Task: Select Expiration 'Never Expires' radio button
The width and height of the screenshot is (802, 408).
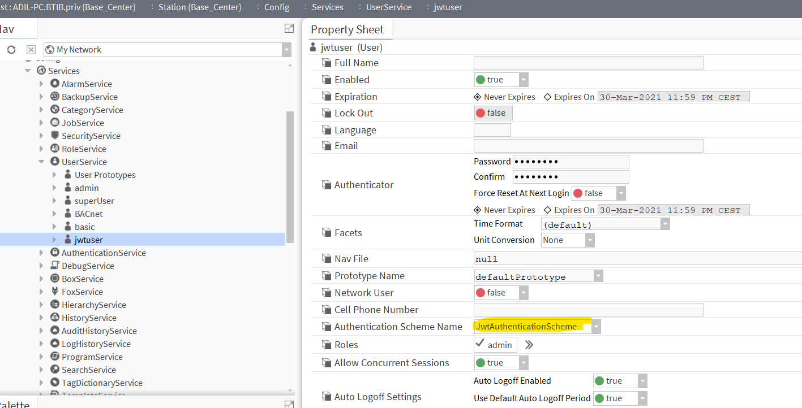Action: (478, 97)
